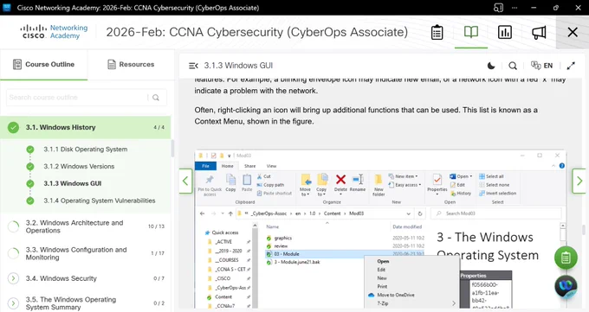This screenshot has width=589, height=312.
Task: Click the Easy access dropdown
Action: click(x=405, y=185)
